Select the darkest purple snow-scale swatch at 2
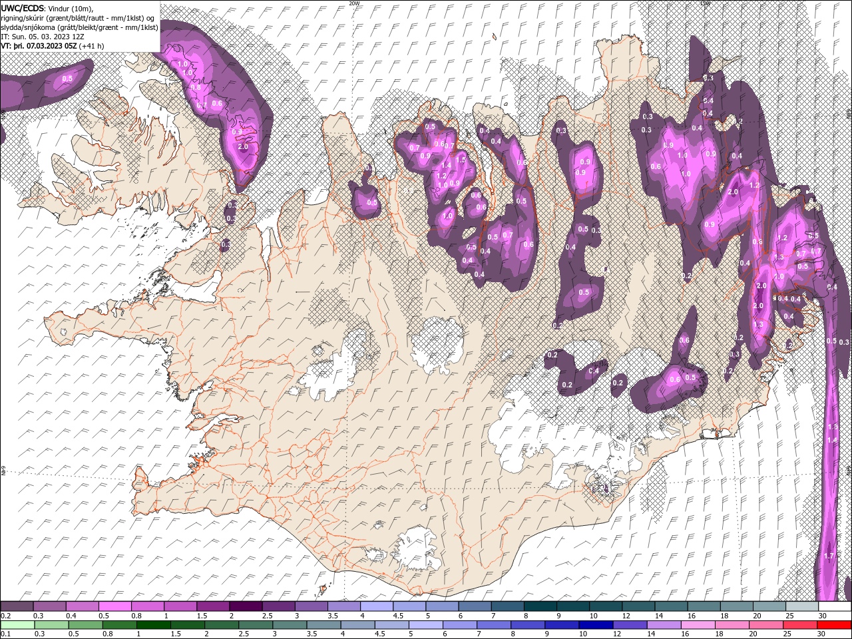Screen dimensions: 852x639 click(x=245, y=606)
